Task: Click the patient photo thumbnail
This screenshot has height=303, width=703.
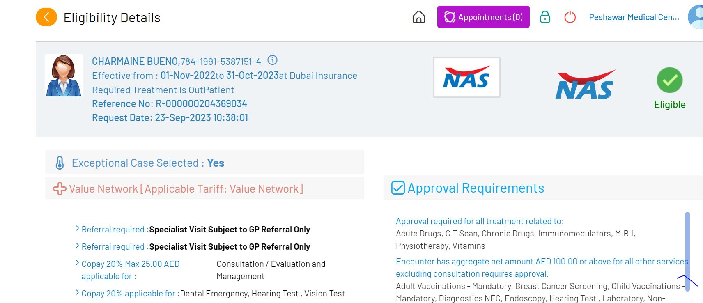Action: coord(64,76)
